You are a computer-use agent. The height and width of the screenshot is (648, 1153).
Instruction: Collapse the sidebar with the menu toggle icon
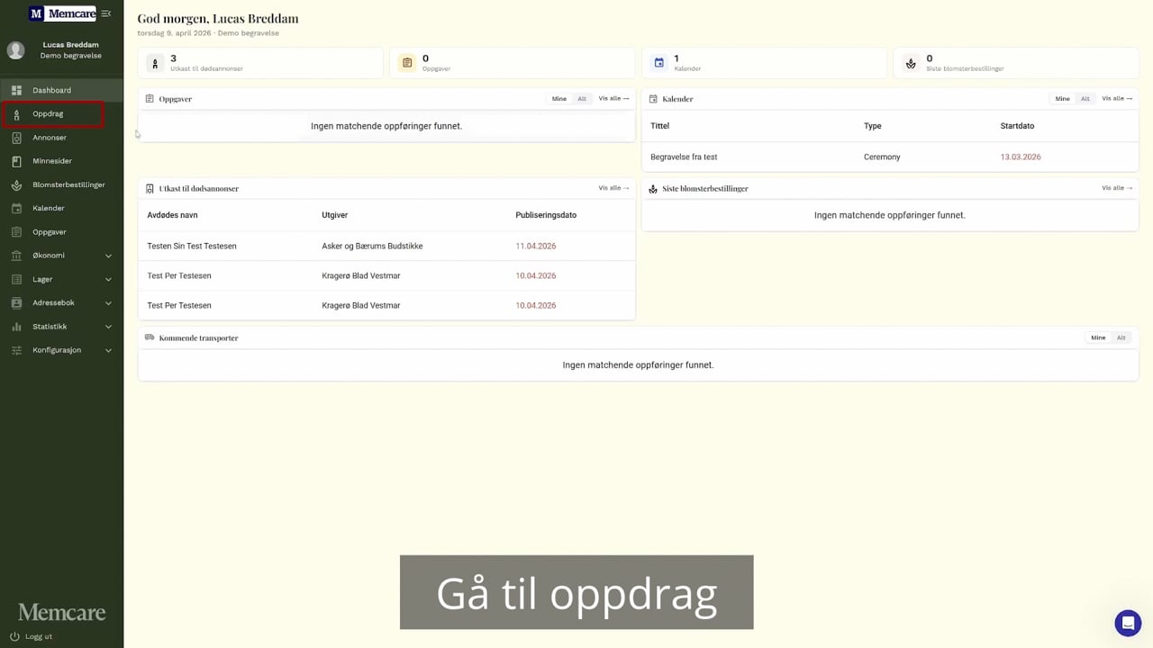pos(106,13)
